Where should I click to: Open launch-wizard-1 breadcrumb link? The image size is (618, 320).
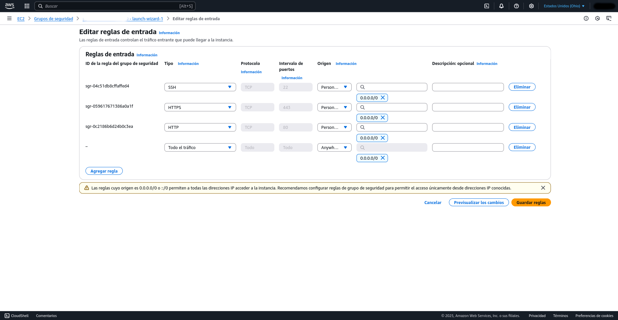(x=123, y=19)
